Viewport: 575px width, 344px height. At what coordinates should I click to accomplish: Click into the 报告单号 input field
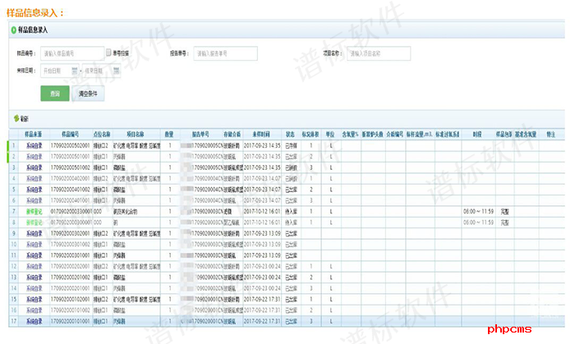click(x=225, y=53)
